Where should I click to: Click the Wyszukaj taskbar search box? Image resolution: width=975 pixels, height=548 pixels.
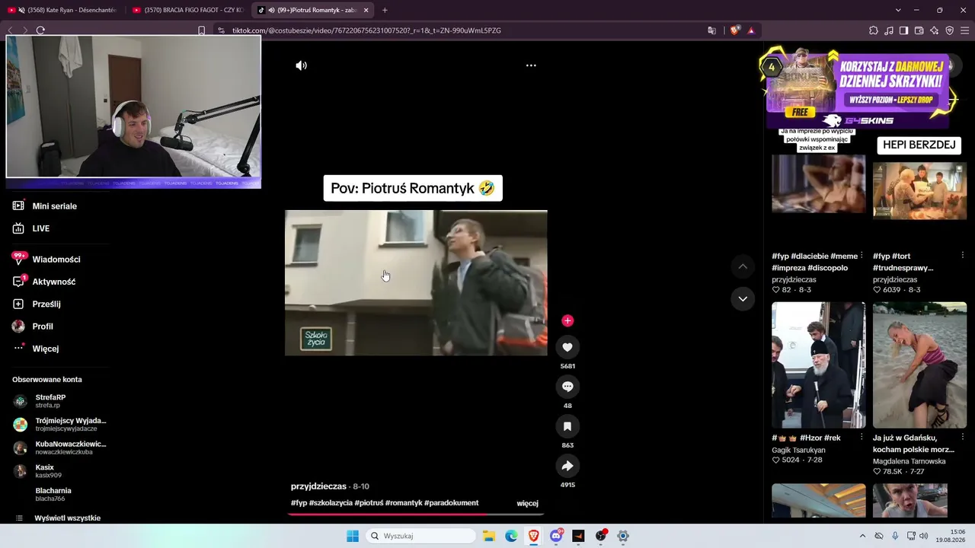421,536
